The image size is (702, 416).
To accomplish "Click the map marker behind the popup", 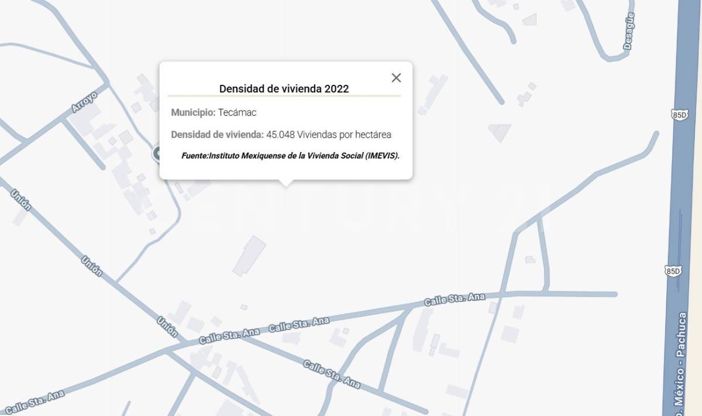I will (x=157, y=154).
